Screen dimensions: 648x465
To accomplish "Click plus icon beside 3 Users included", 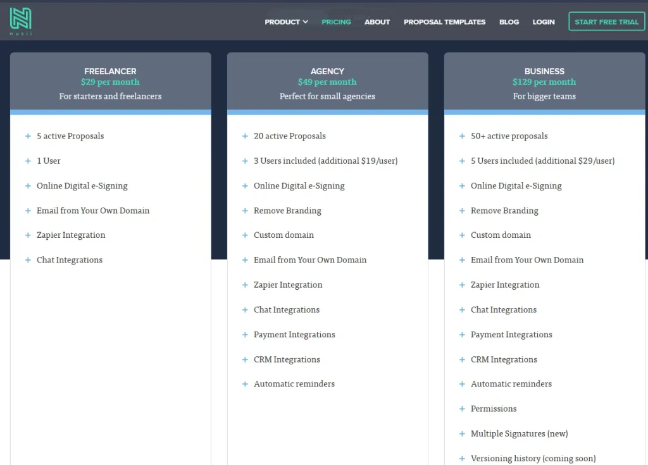I will coord(245,161).
